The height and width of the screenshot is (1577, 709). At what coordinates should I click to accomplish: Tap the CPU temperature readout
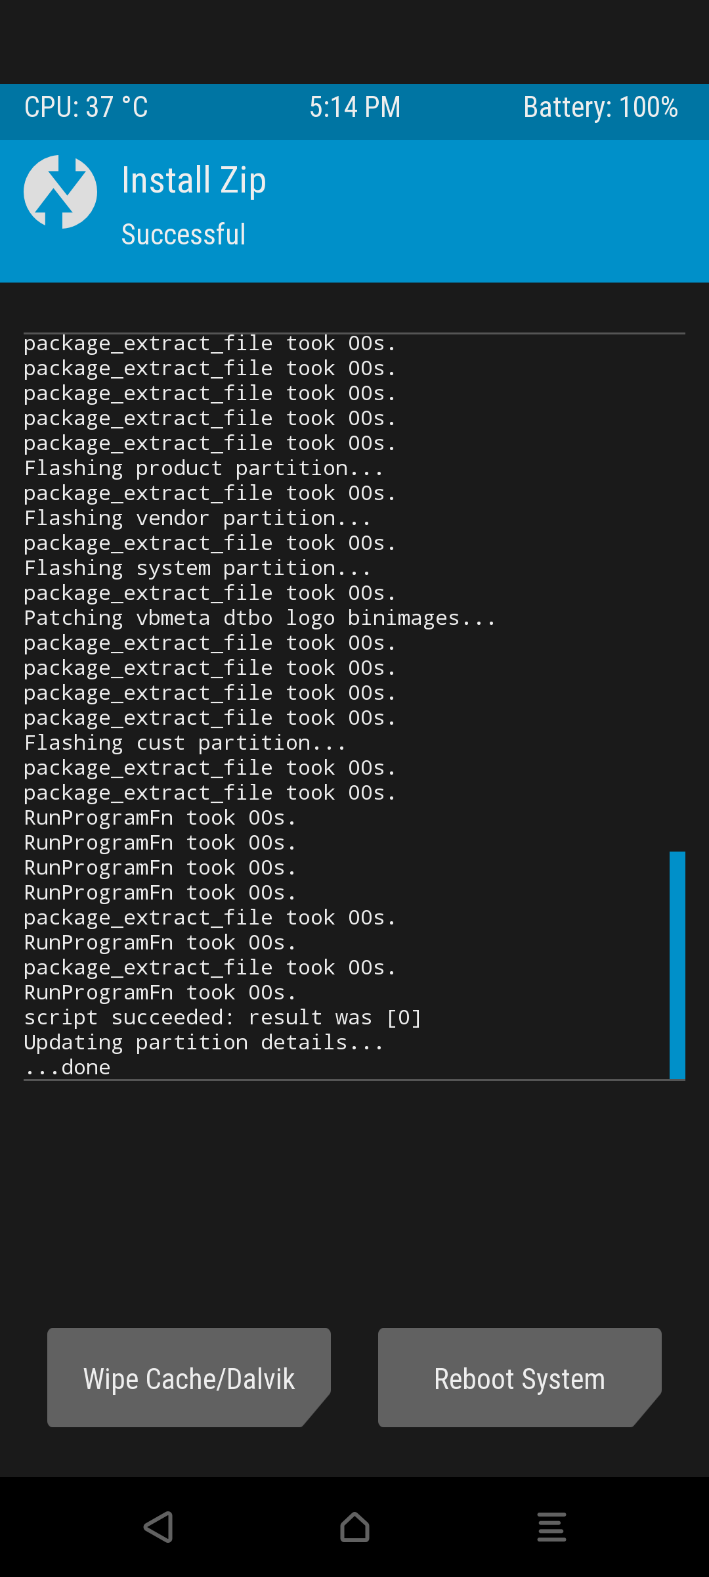pos(86,107)
